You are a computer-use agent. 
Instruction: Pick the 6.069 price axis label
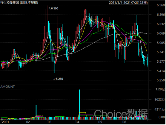point(161,33)
